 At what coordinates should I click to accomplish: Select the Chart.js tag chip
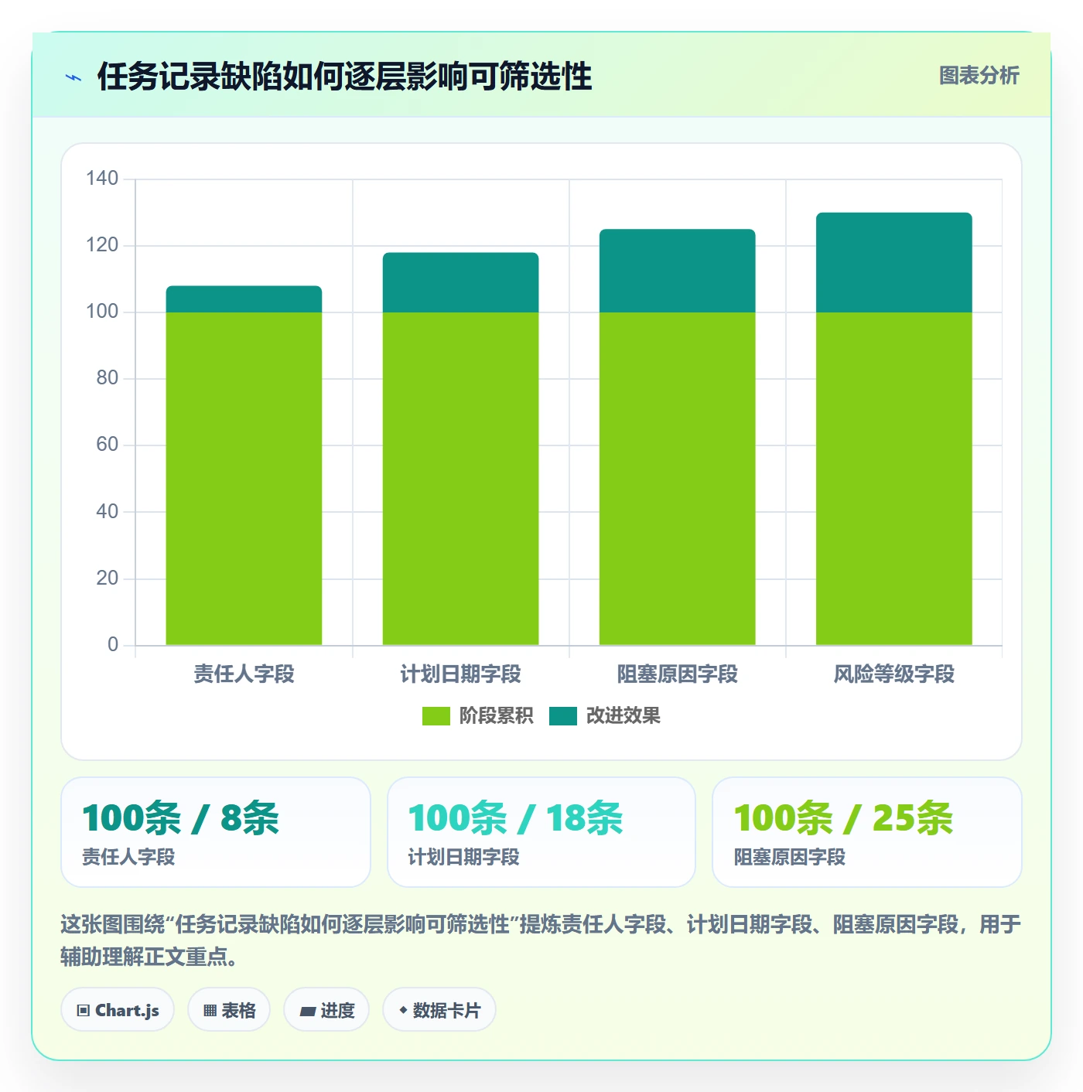click(x=118, y=1010)
